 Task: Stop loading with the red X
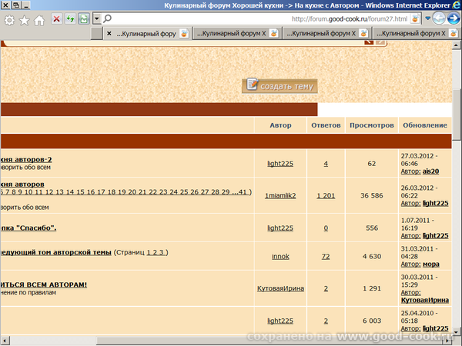tap(58, 18)
